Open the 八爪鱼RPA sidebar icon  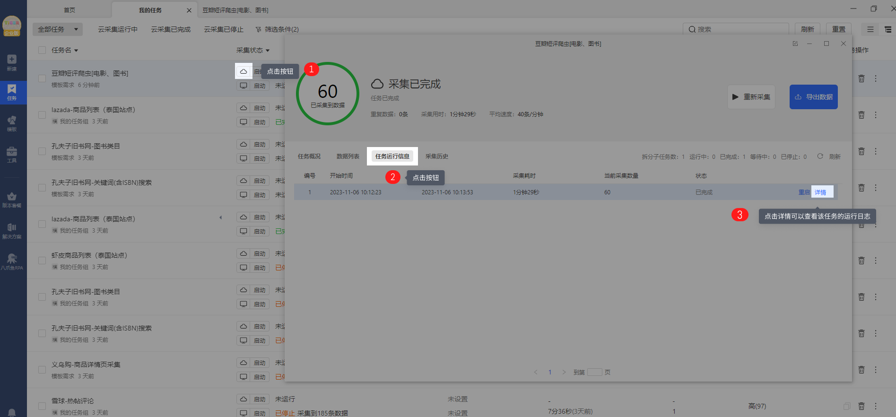[12, 261]
